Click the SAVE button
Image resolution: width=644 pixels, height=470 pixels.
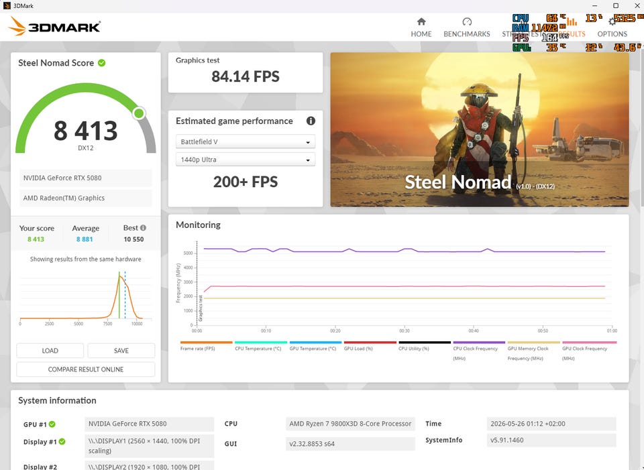[x=121, y=351]
